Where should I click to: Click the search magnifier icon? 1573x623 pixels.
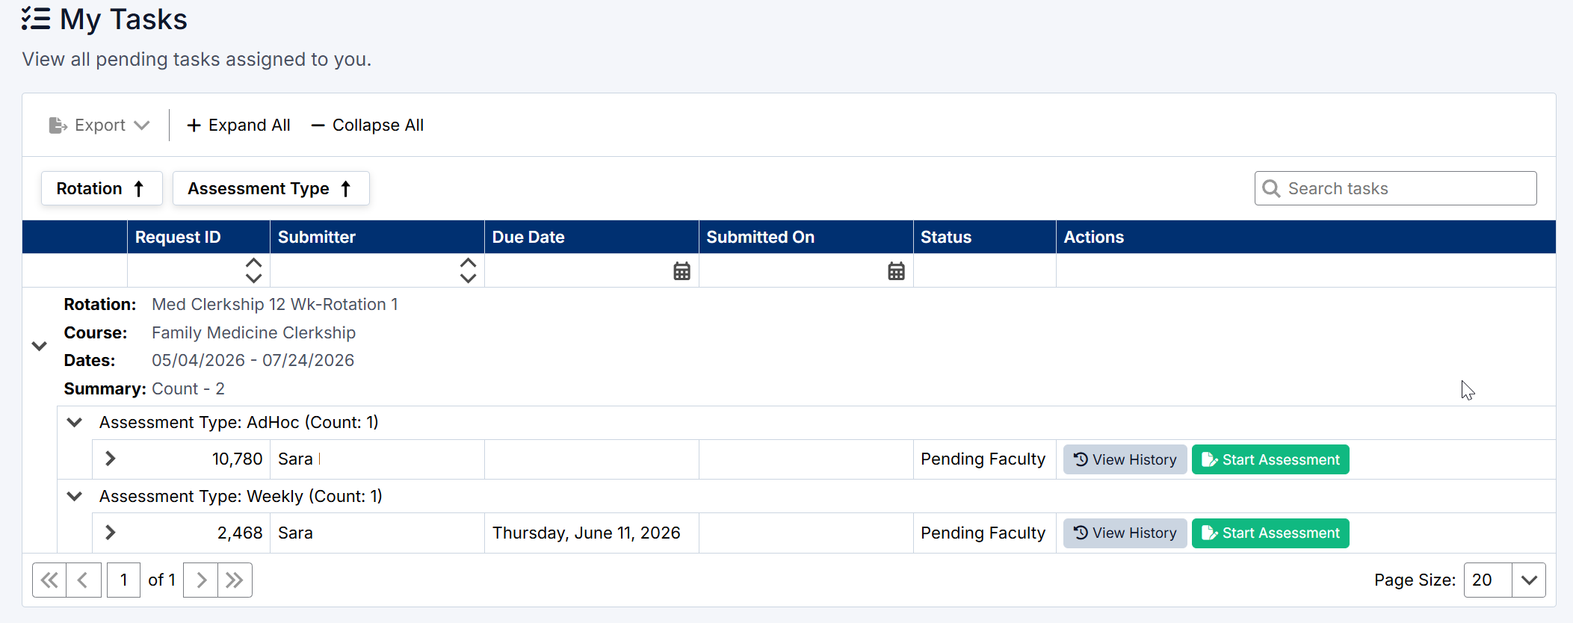(x=1271, y=188)
